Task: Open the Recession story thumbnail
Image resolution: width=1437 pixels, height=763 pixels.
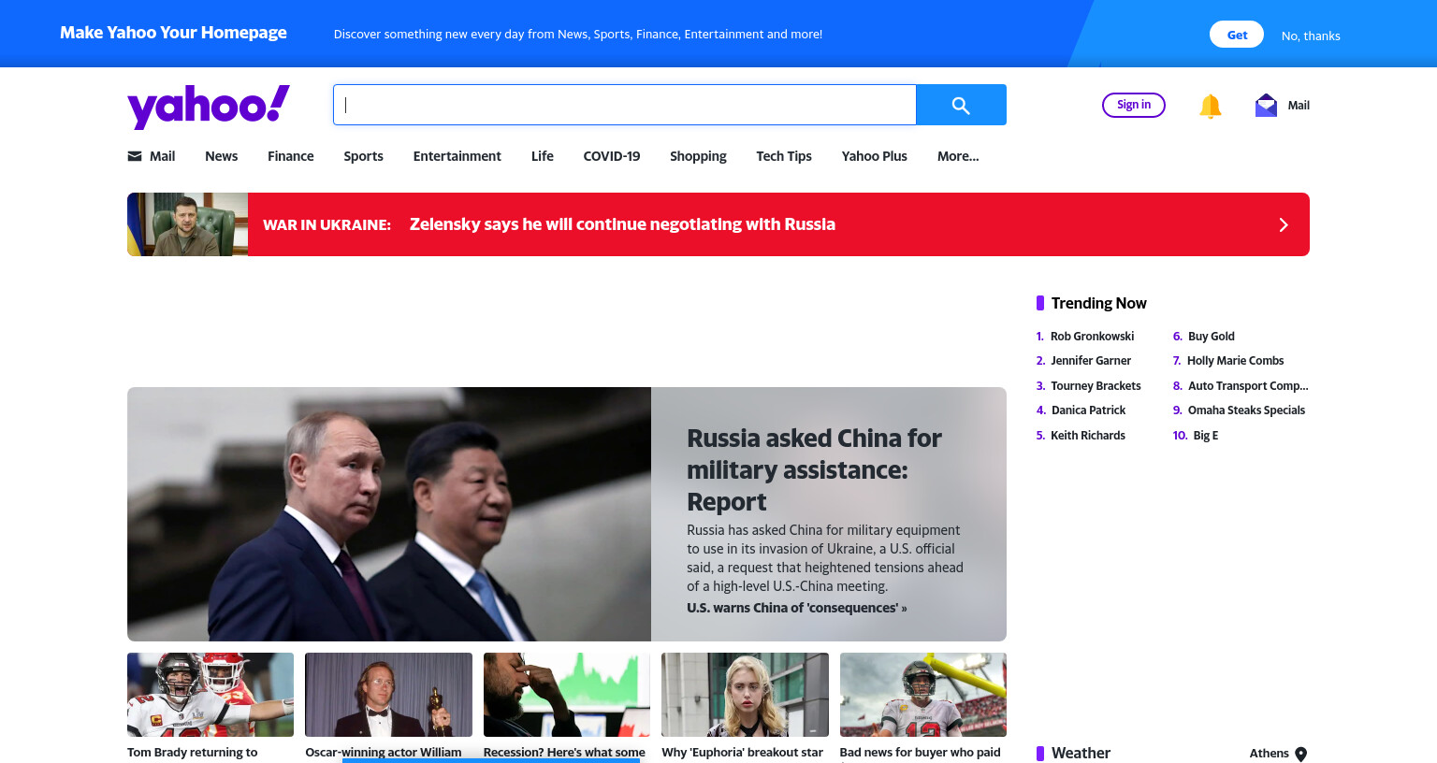Action: tap(567, 695)
